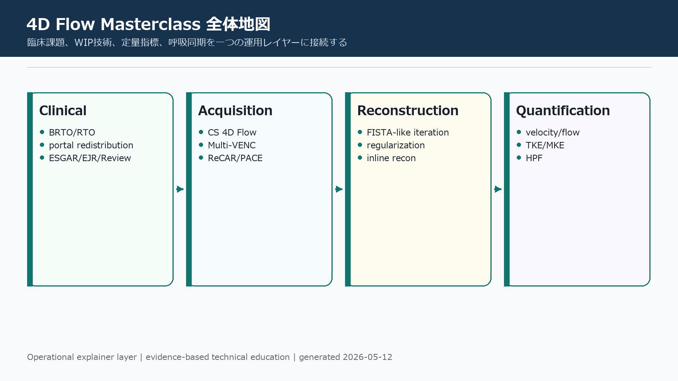Click the 'inline recon' bullet item
This screenshot has height=381, width=678.
point(391,158)
